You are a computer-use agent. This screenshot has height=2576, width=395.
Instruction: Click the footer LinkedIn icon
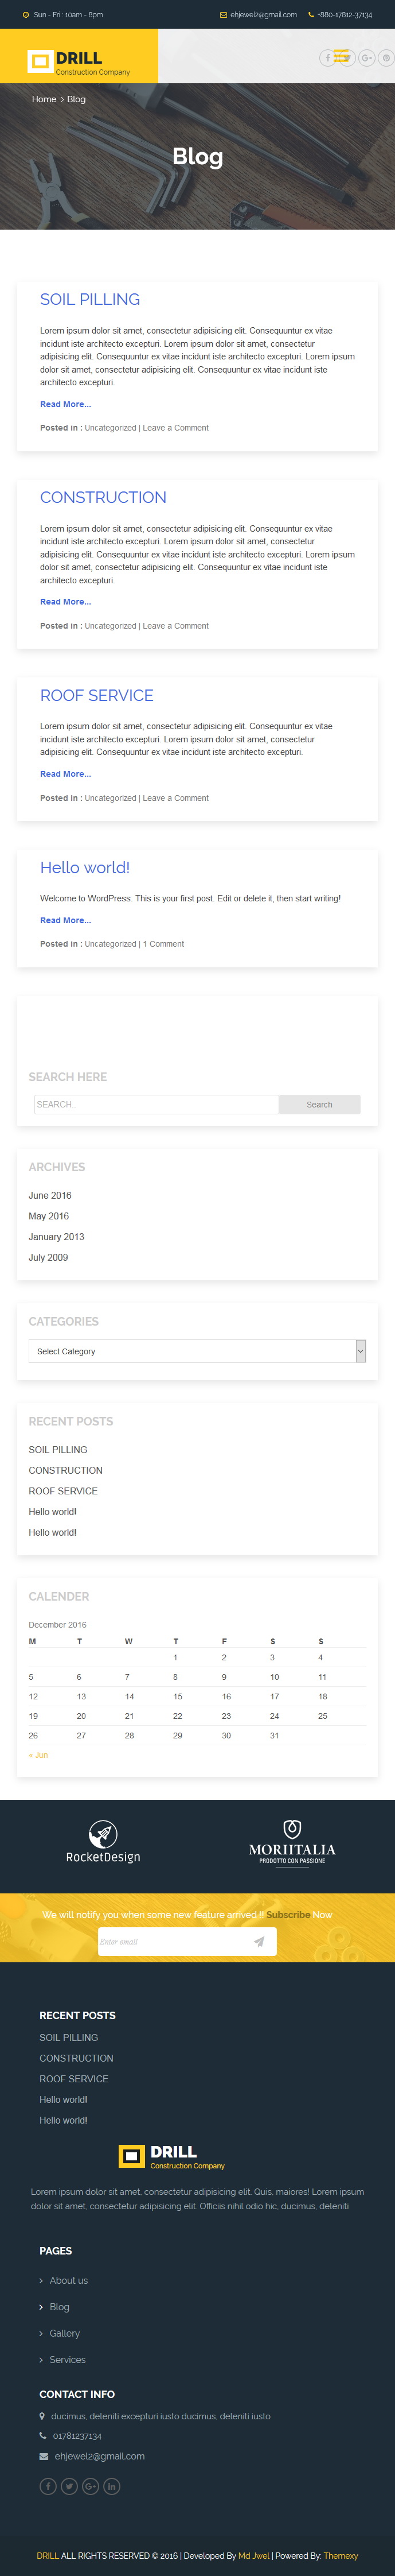coord(112,2486)
